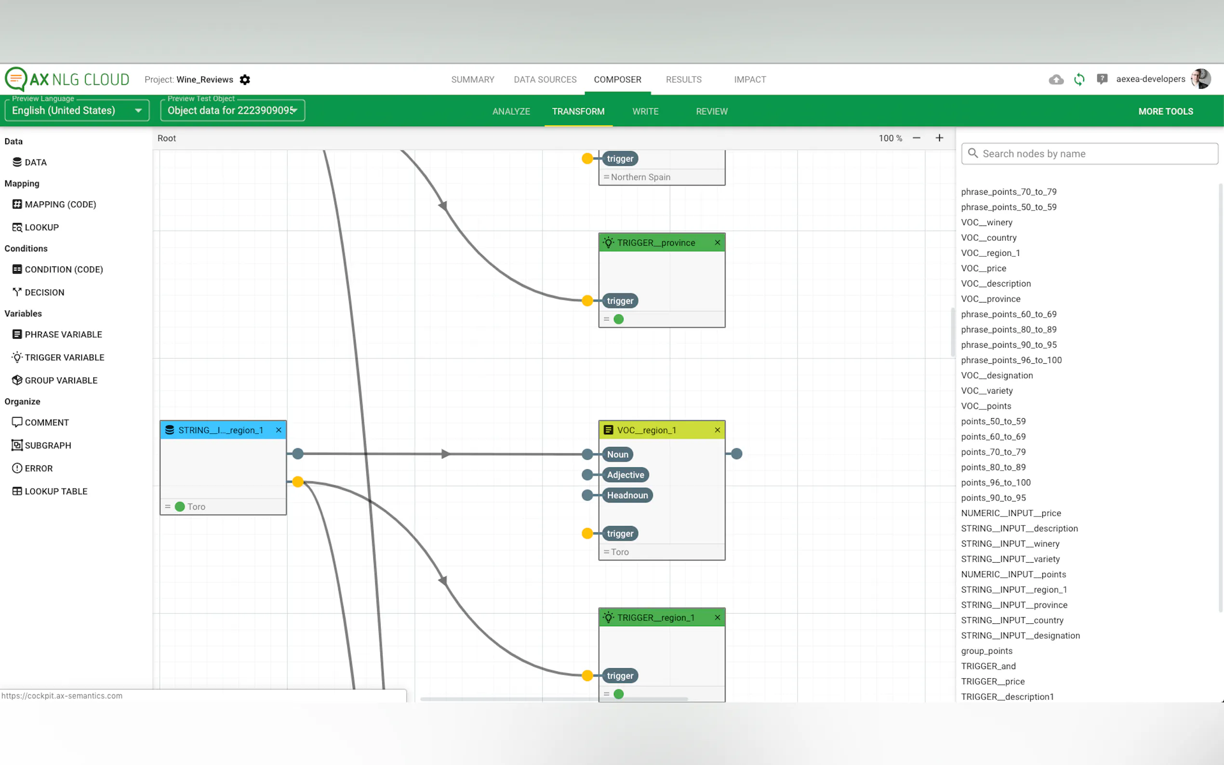Close the VOC__region_1 node
The width and height of the screenshot is (1224, 765).
(717, 430)
